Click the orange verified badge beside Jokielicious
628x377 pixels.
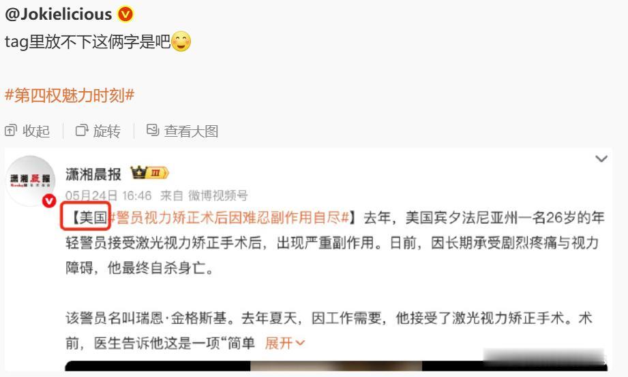coord(125,14)
